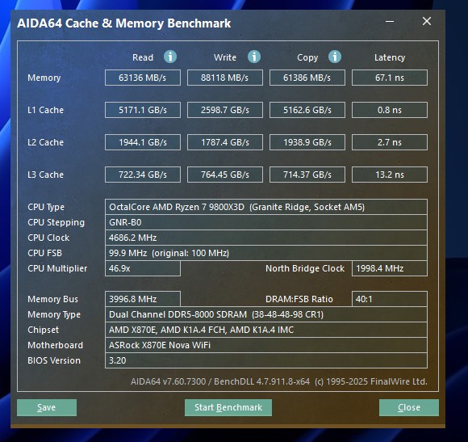Click Memory Type field DDR5-8000 SDRAM
The image size is (468, 442).
pyautogui.click(x=266, y=314)
